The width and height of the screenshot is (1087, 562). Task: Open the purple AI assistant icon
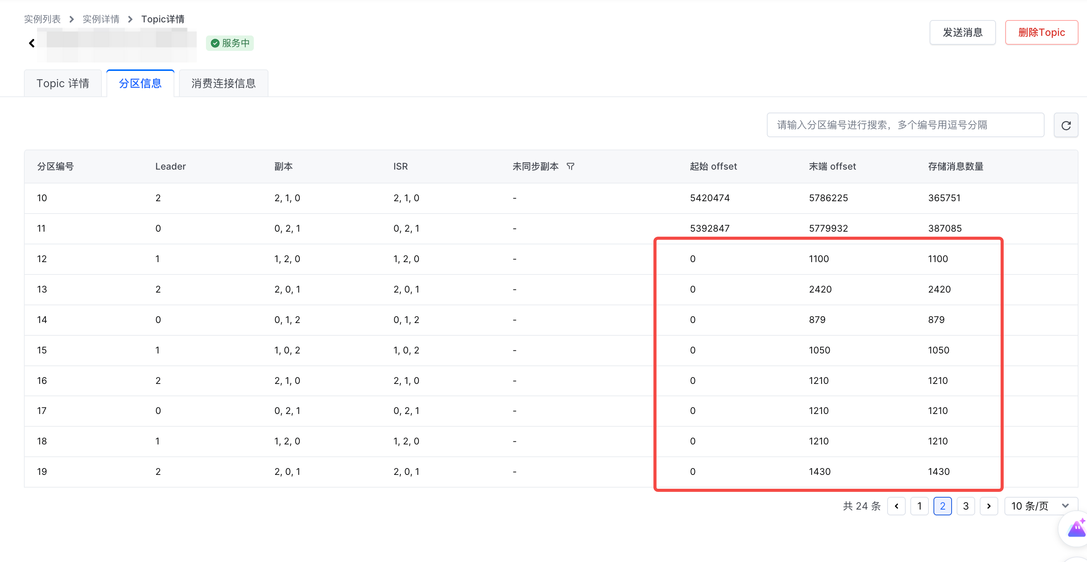[1077, 529]
